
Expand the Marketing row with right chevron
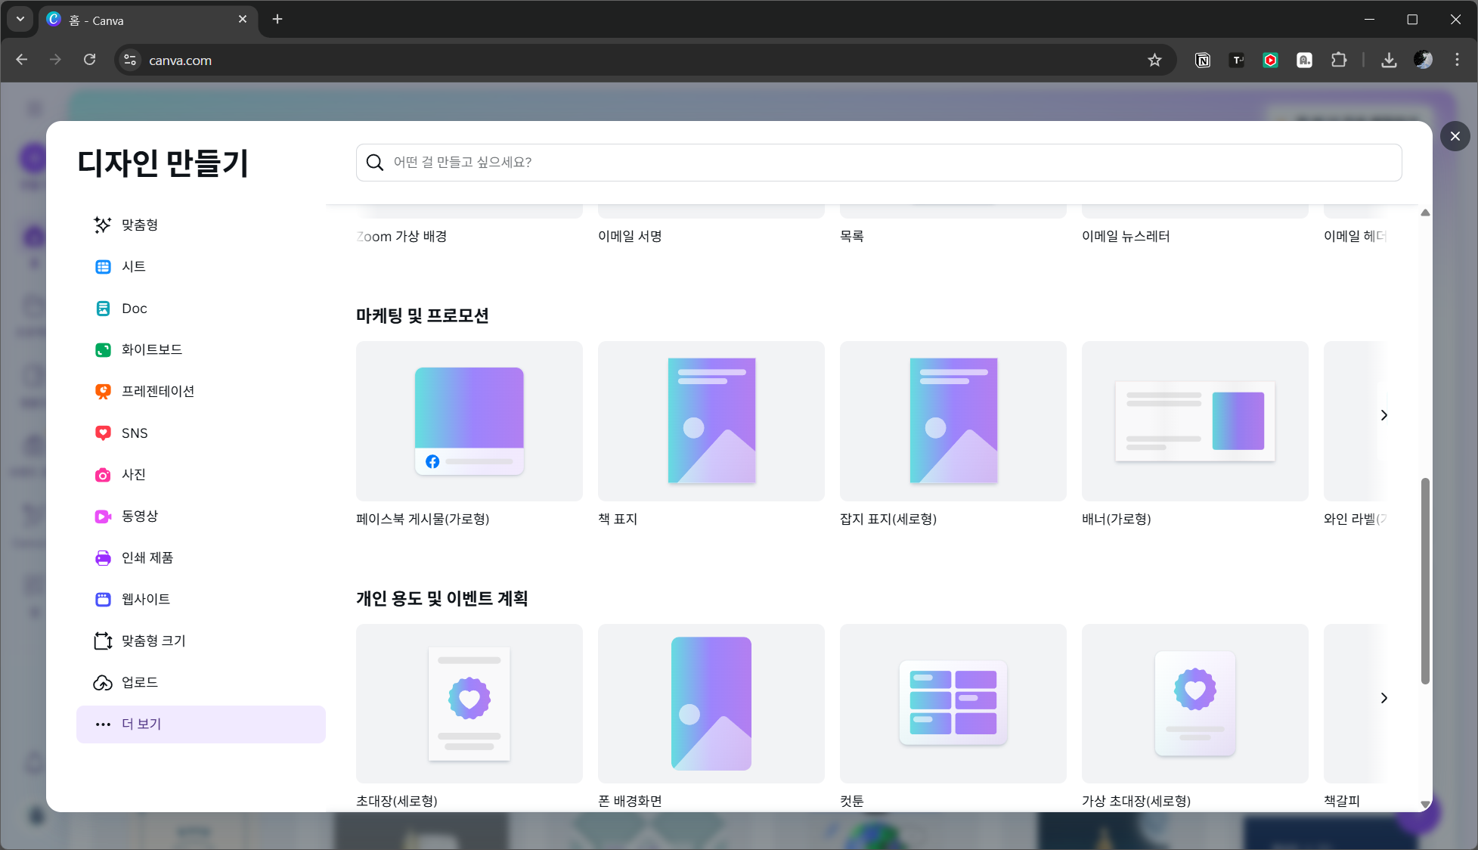[1383, 415]
